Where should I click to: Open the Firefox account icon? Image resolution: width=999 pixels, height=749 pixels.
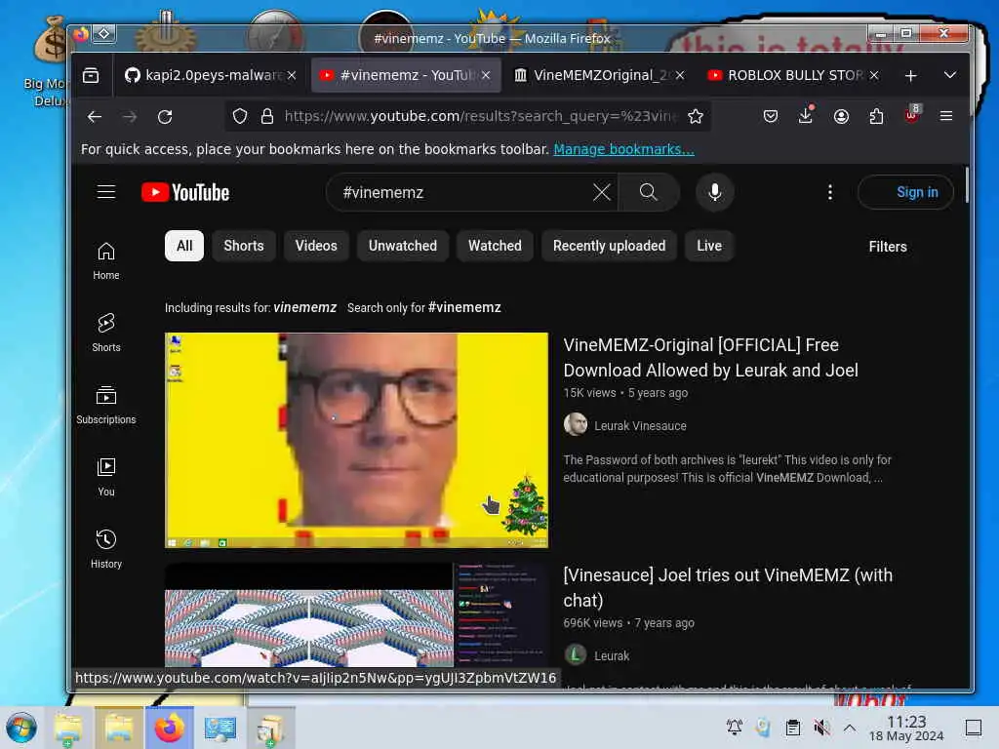point(841,116)
